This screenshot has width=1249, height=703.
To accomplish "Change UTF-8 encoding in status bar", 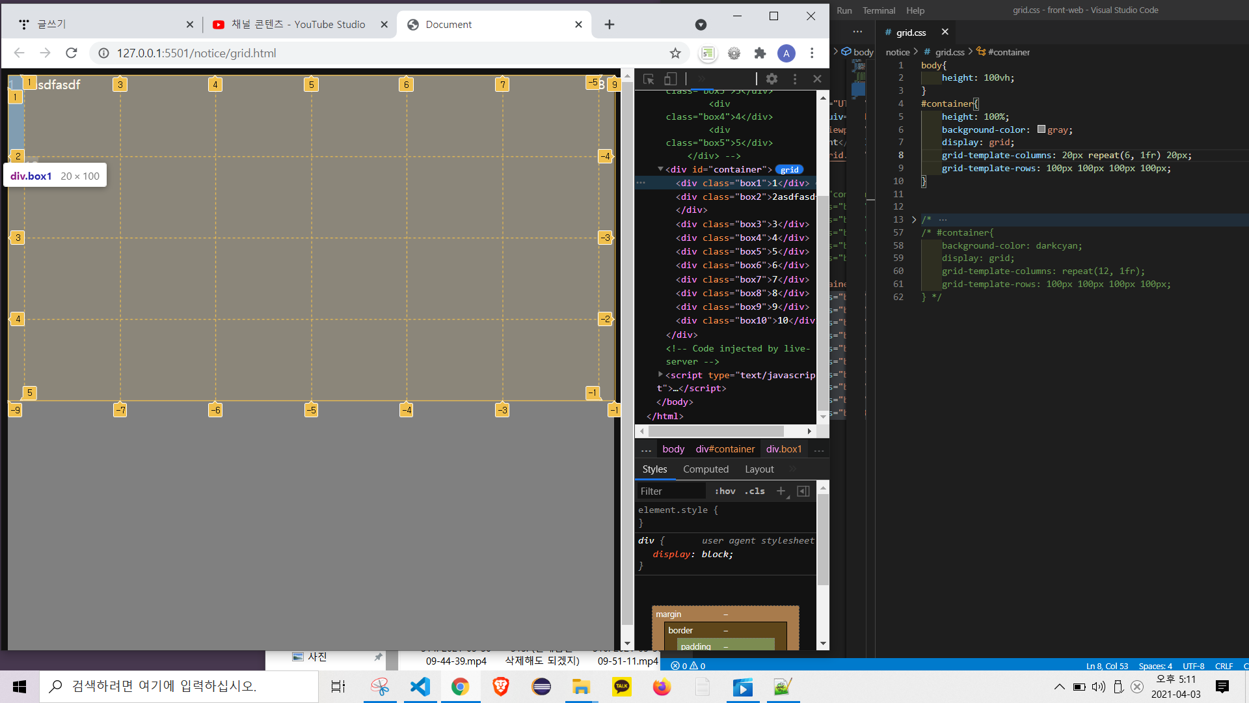I will [x=1193, y=666].
